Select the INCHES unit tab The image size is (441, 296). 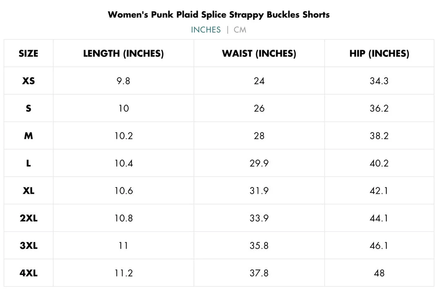pyautogui.click(x=206, y=30)
